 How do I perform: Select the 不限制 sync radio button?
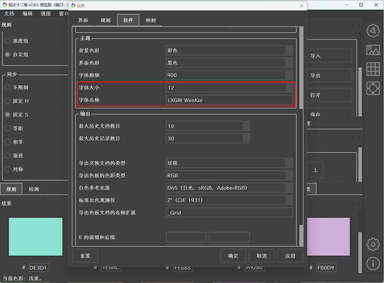coord(8,88)
